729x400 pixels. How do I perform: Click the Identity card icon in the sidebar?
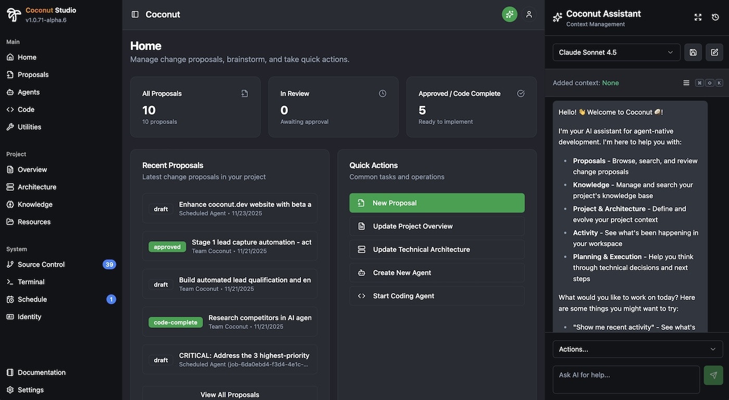click(x=10, y=317)
